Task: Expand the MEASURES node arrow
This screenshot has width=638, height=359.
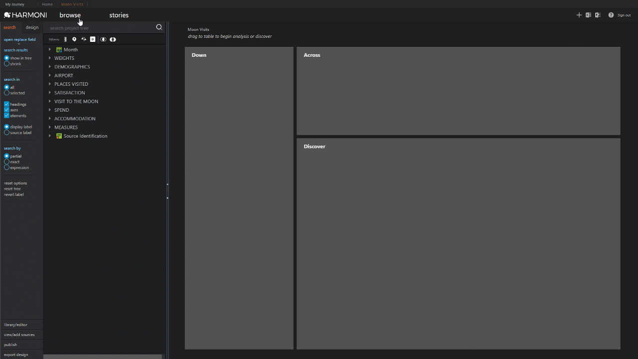Action: coord(50,127)
